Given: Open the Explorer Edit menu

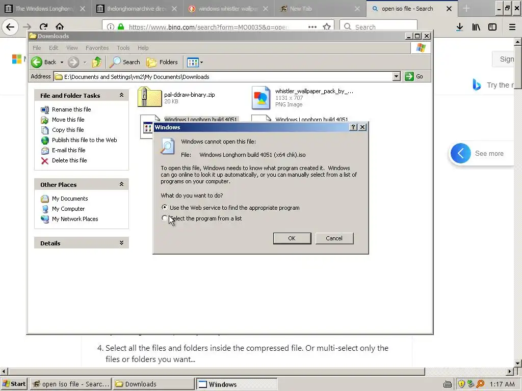Looking at the screenshot, I should point(53,48).
